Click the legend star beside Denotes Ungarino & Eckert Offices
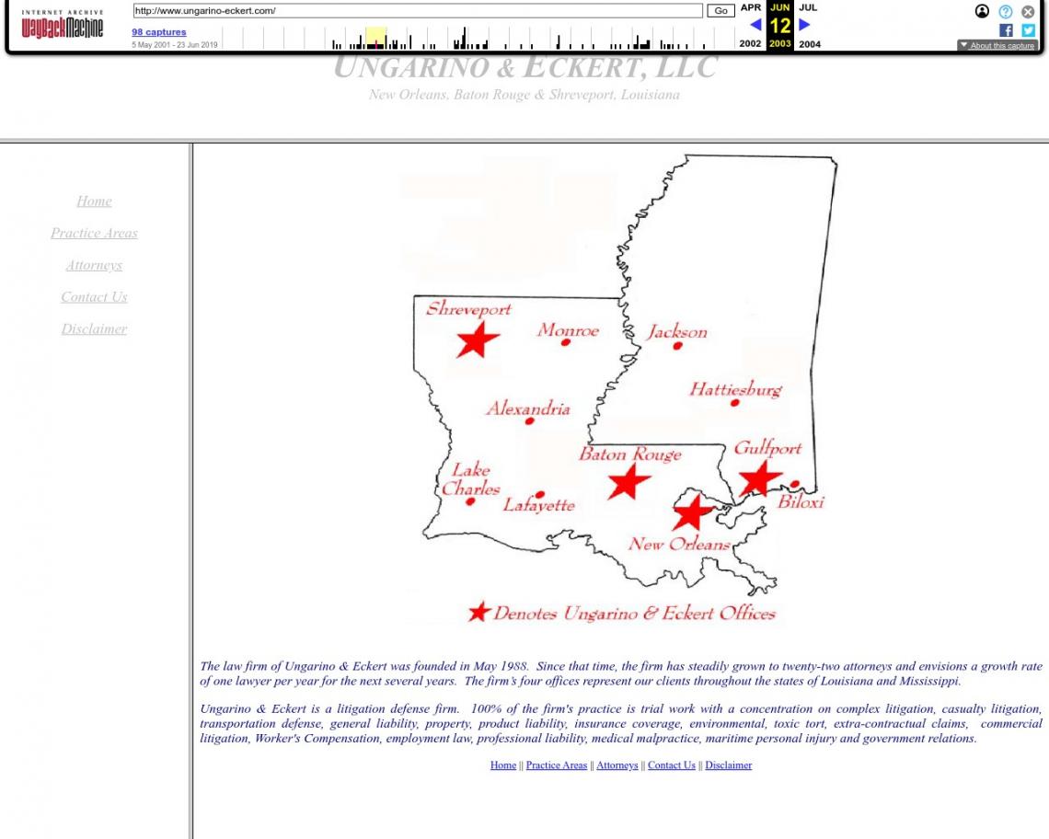 point(479,612)
